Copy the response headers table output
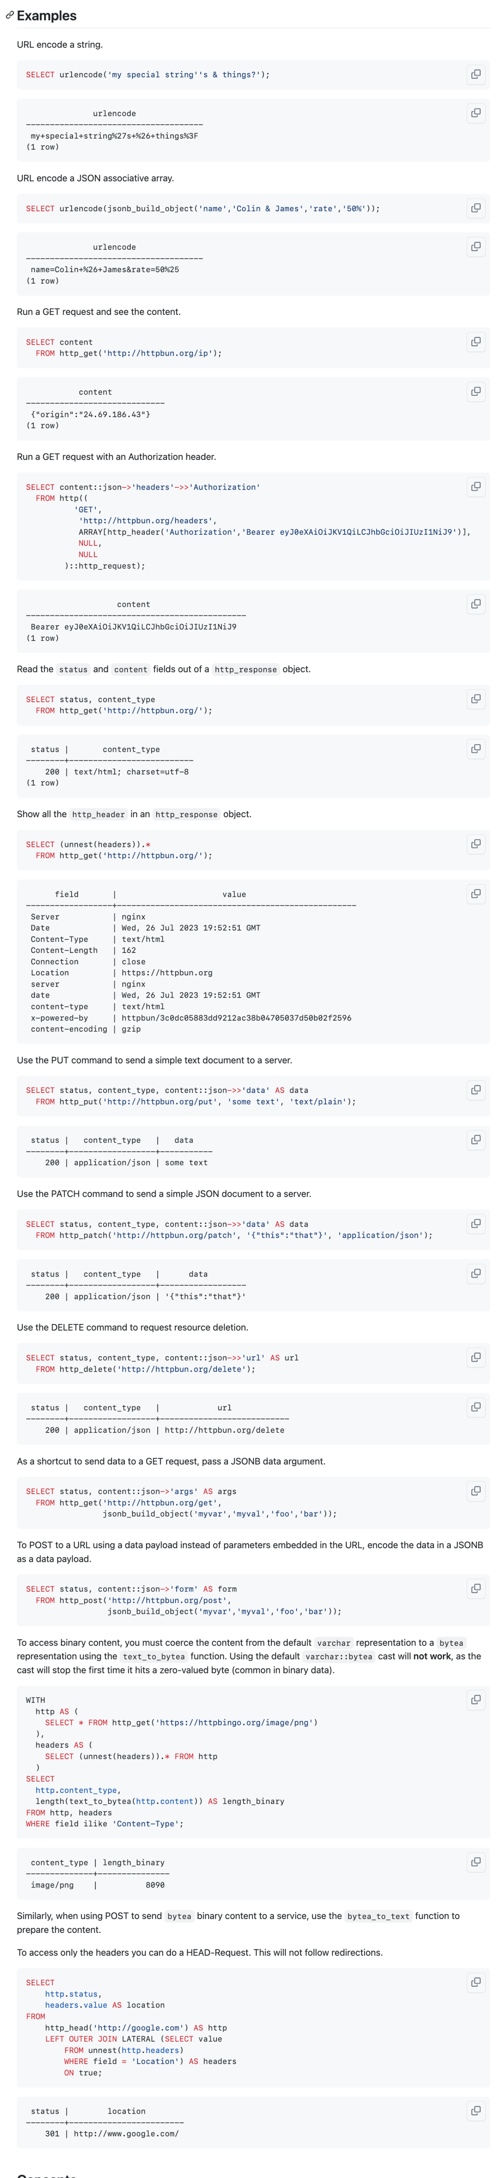 tap(476, 894)
